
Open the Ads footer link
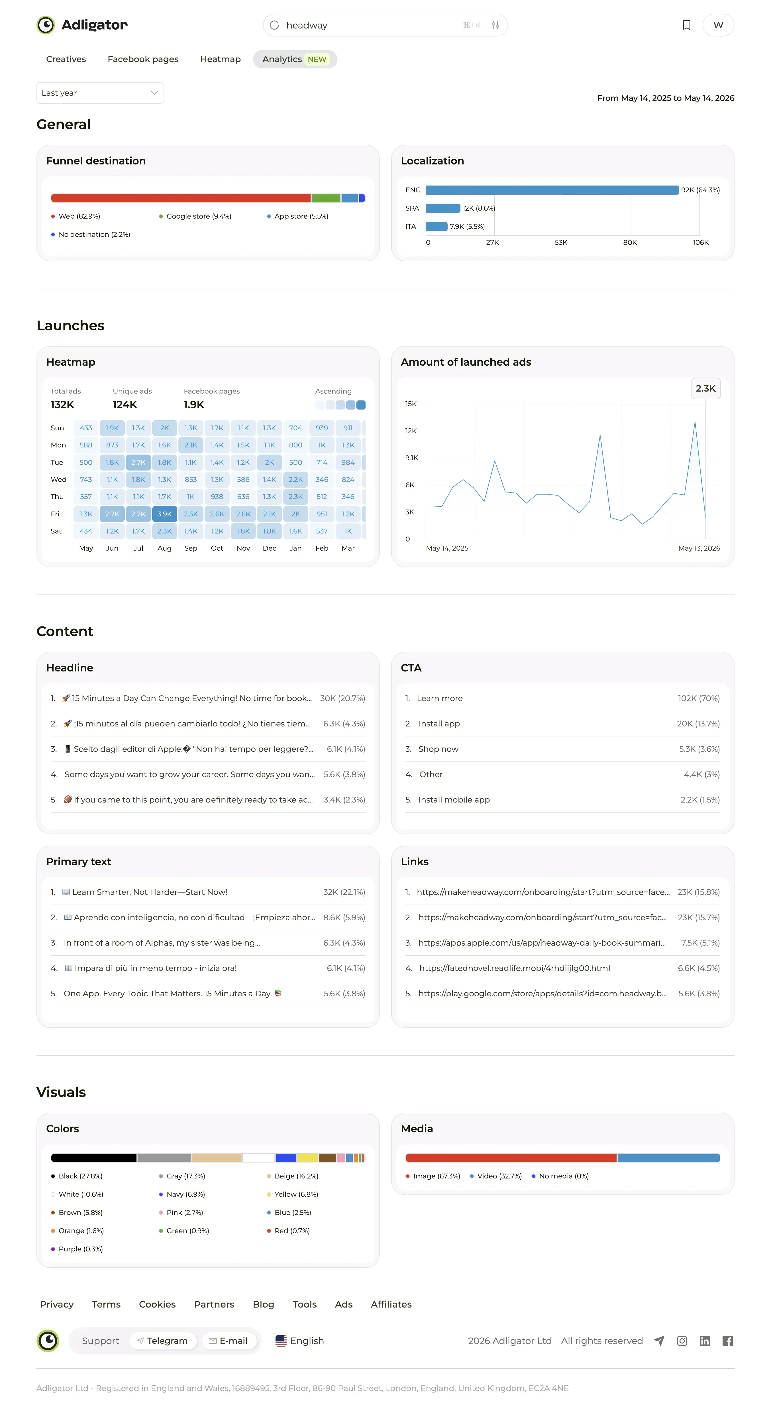click(344, 1304)
